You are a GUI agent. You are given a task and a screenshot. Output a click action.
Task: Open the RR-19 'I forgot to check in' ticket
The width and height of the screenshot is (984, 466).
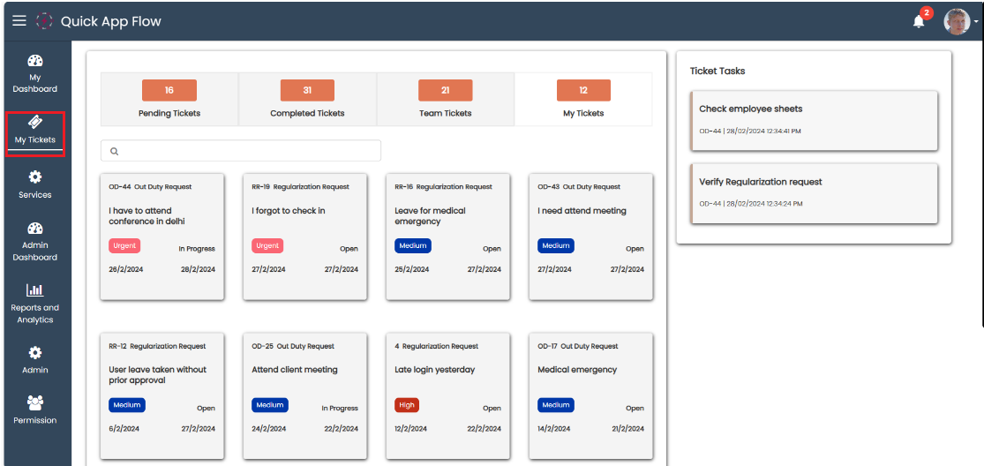click(x=304, y=237)
